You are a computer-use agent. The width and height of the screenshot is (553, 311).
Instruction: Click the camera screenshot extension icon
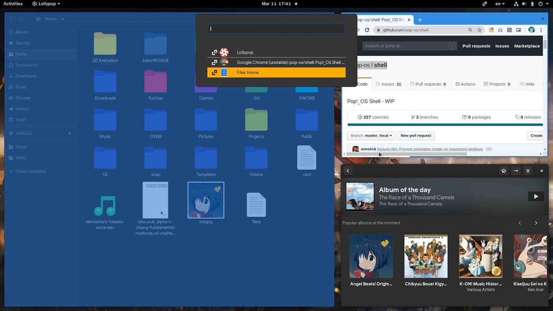(x=500, y=30)
